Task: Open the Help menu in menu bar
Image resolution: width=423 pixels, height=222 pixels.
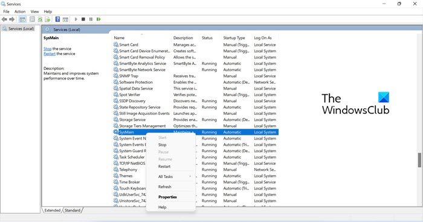Action: pos(48,11)
